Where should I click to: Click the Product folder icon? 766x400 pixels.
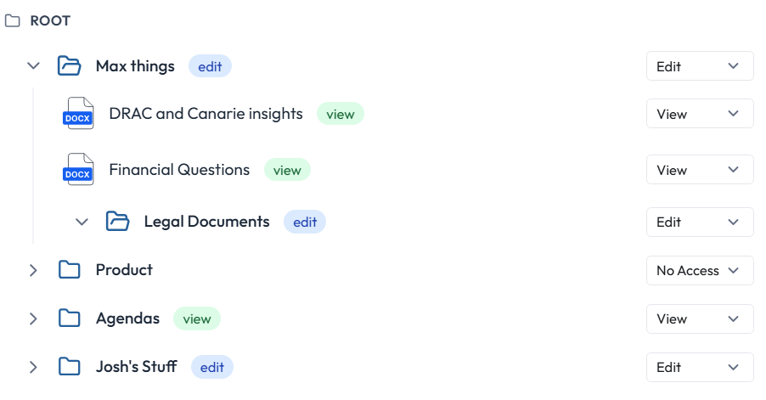[69, 270]
